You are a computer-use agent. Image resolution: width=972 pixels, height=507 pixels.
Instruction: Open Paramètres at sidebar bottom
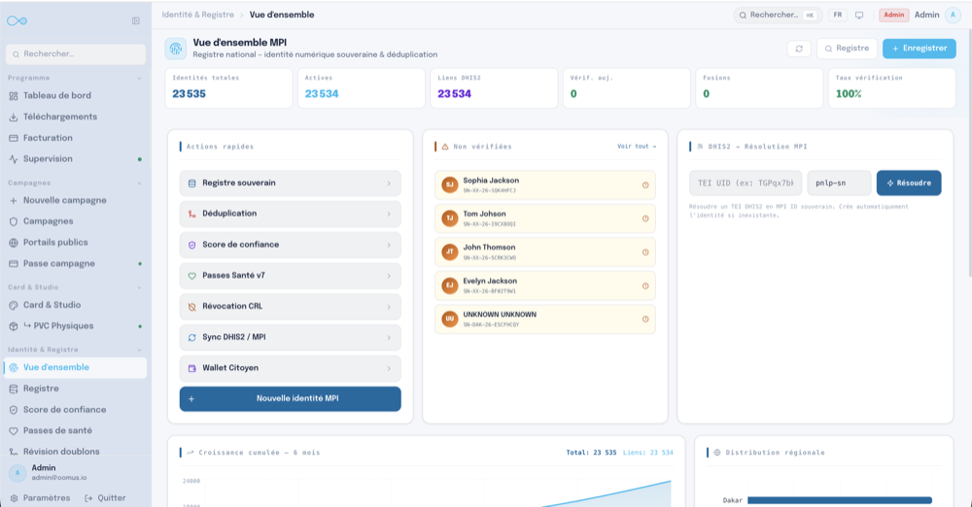[x=40, y=497]
